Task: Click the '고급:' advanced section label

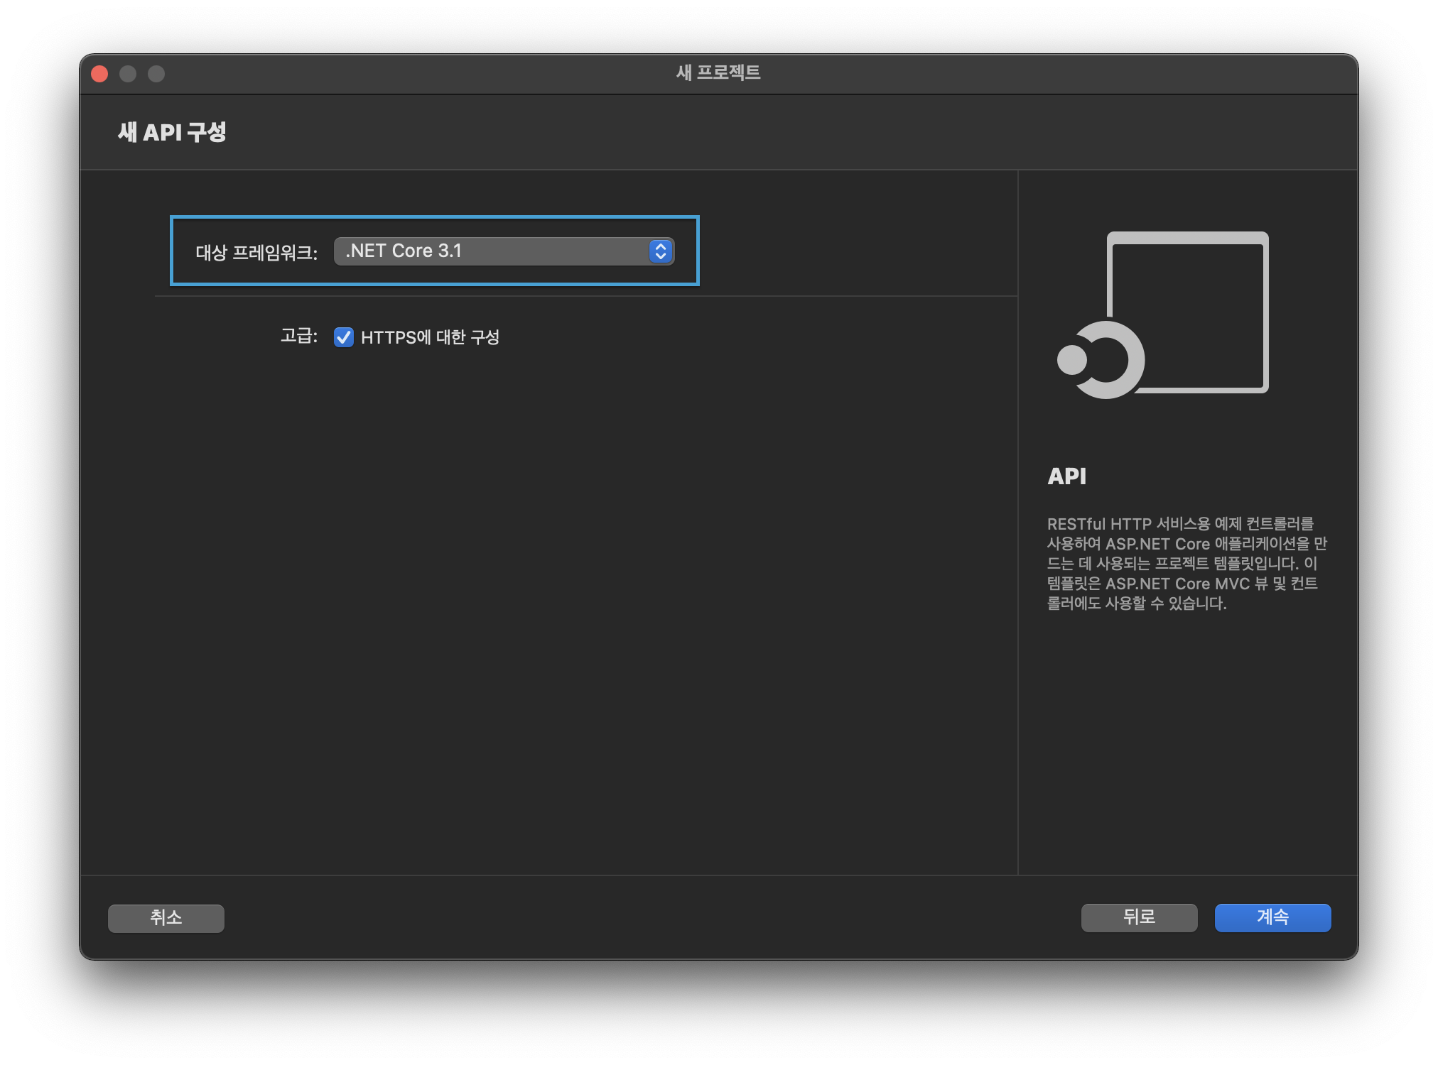Action: click(298, 336)
